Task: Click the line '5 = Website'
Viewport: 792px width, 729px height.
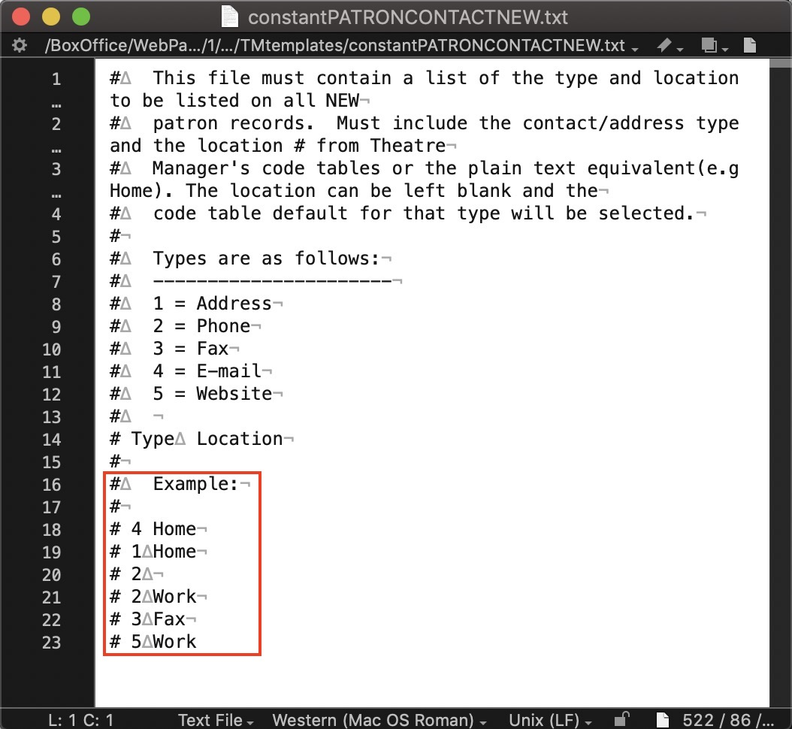Action: tap(212, 393)
